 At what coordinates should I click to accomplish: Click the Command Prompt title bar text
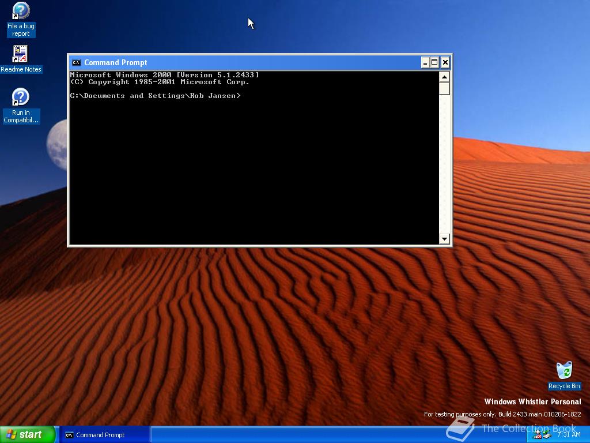pyautogui.click(x=115, y=62)
